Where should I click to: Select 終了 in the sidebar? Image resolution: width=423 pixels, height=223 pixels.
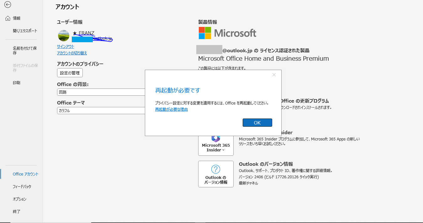(17, 212)
